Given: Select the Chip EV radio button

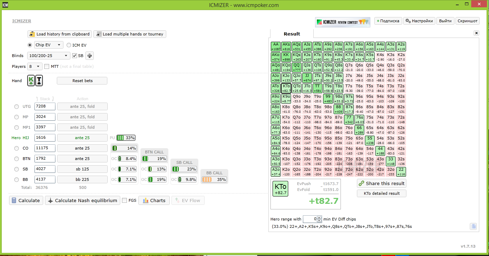Looking at the screenshot, I should click(30, 45).
